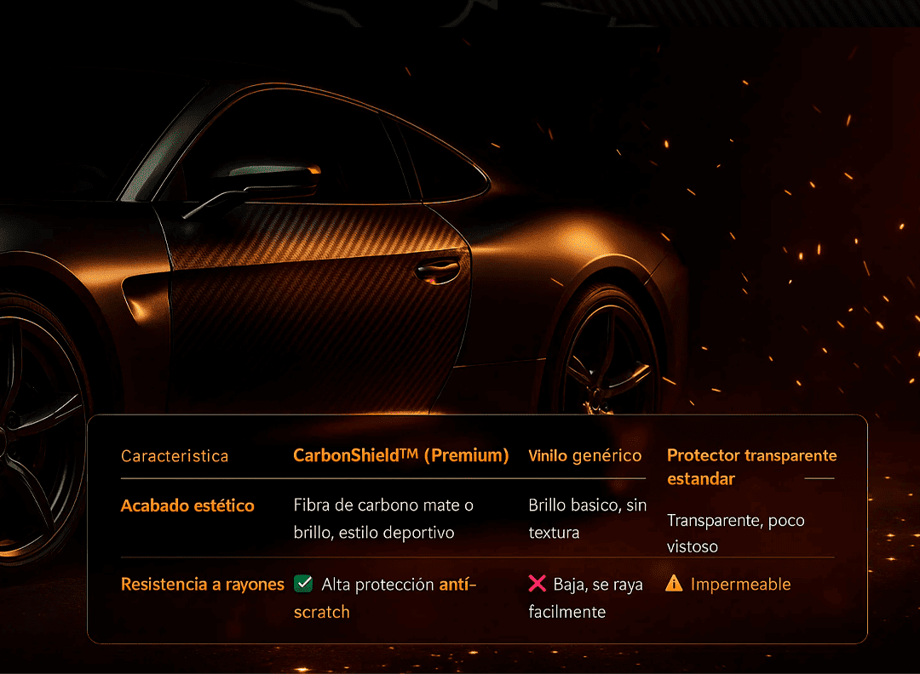Select the Vinilo genérico column header
The width and height of the screenshot is (920, 674).
point(584,455)
